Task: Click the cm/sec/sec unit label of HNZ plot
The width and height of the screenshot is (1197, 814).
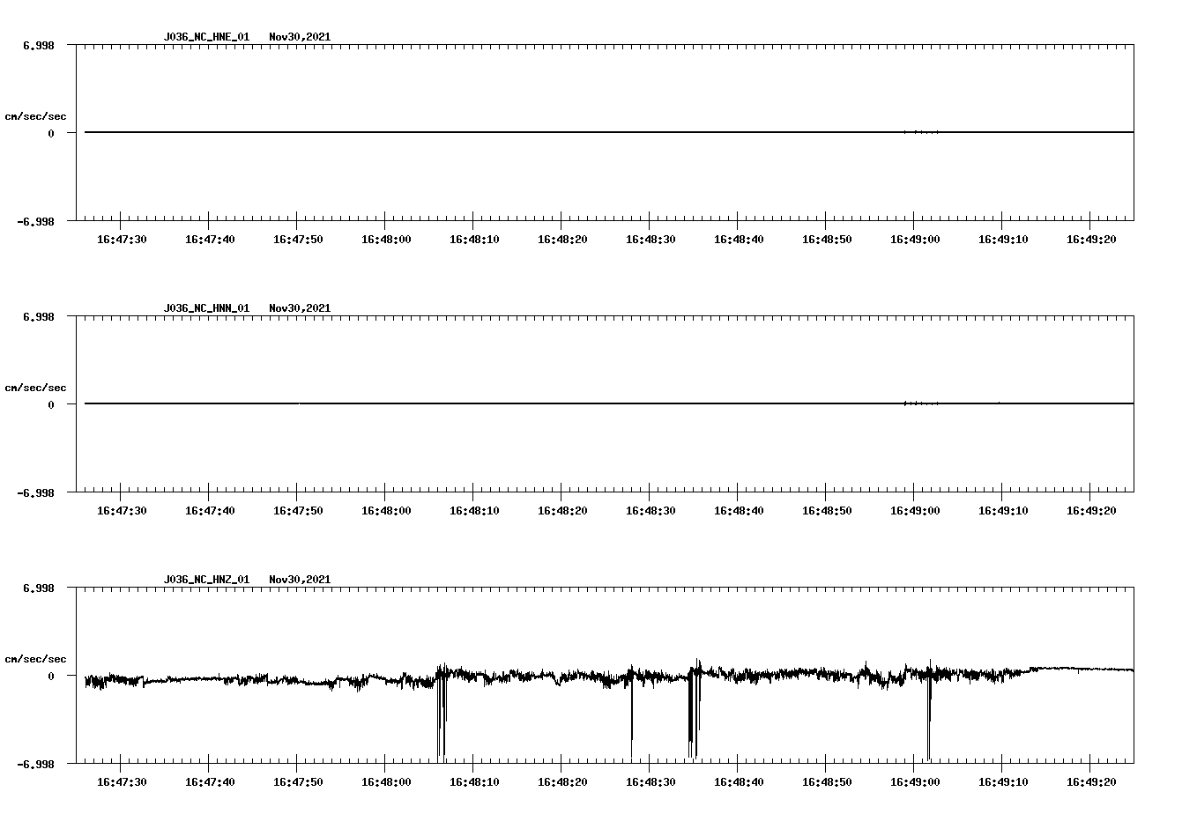Action: click(x=35, y=659)
